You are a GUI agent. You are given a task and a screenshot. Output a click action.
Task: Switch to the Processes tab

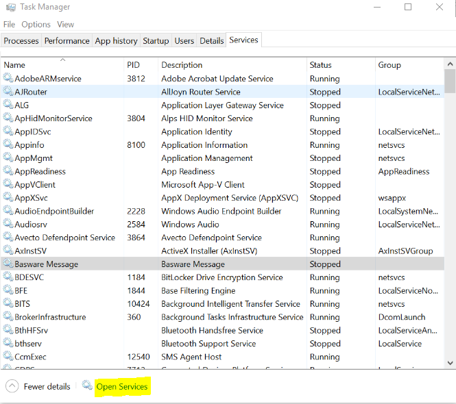click(21, 40)
